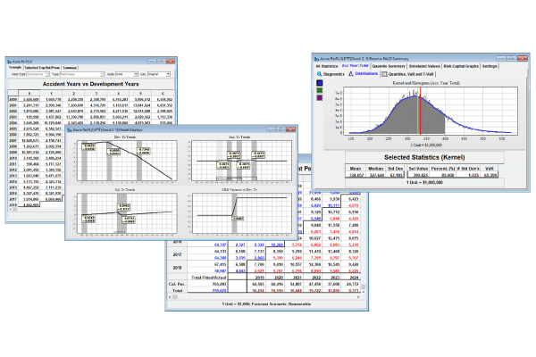Minimize the triangle window

[152, 62]
